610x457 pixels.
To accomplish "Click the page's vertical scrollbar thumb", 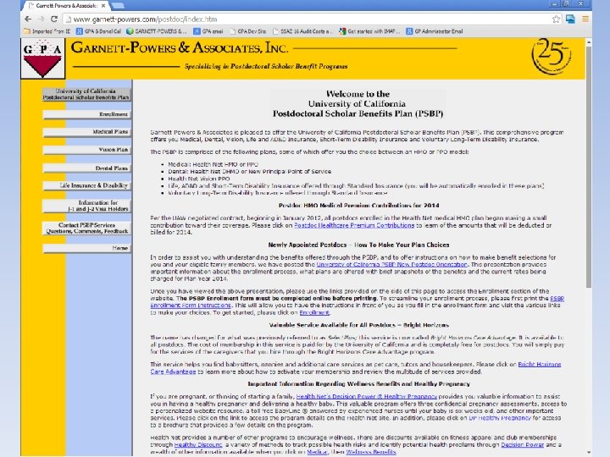I will pos(589,167).
